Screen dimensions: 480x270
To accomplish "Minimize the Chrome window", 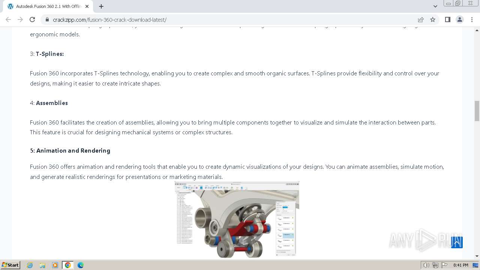I will (x=448, y=3).
